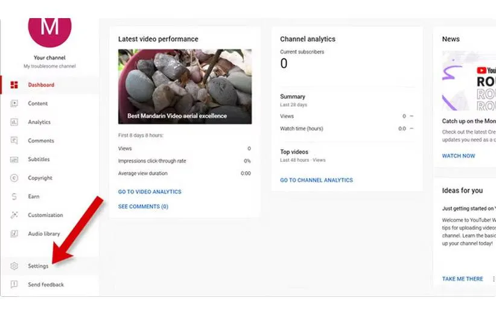The height and width of the screenshot is (315, 496).
Task: Click the Copyright circle icon
Action: click(x=14, y=179)
